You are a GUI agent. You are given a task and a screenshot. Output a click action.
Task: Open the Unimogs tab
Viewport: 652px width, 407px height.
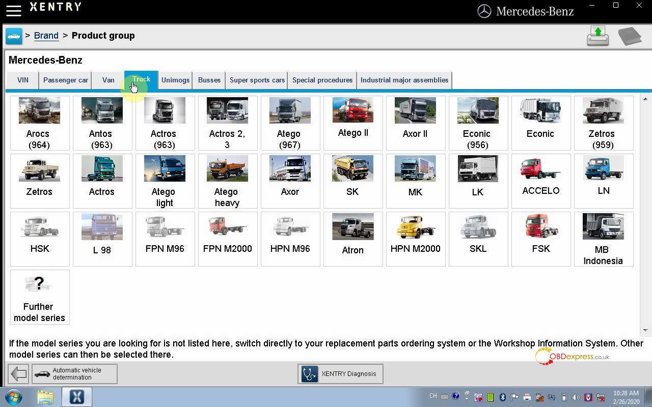[175, 80]
